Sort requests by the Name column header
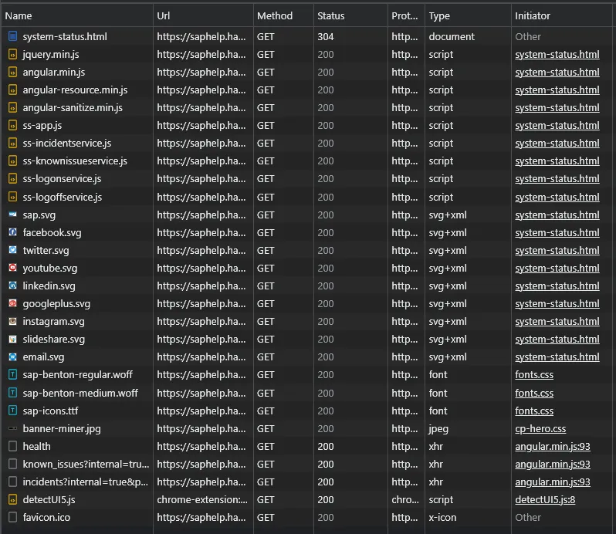 [x=19, y=15]
